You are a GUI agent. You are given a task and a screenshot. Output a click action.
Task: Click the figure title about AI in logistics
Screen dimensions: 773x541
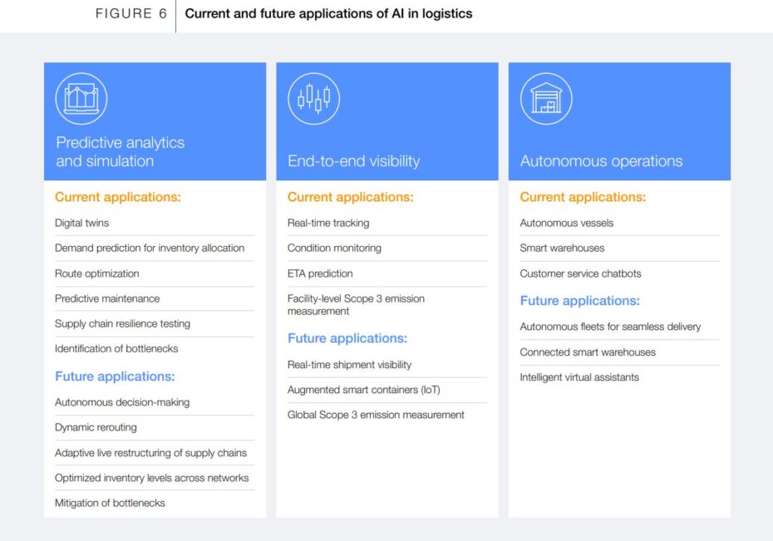point(328,14)
